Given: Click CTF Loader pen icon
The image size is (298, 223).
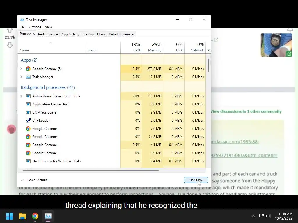Looking at the screenshot, I should pos(28,121).
